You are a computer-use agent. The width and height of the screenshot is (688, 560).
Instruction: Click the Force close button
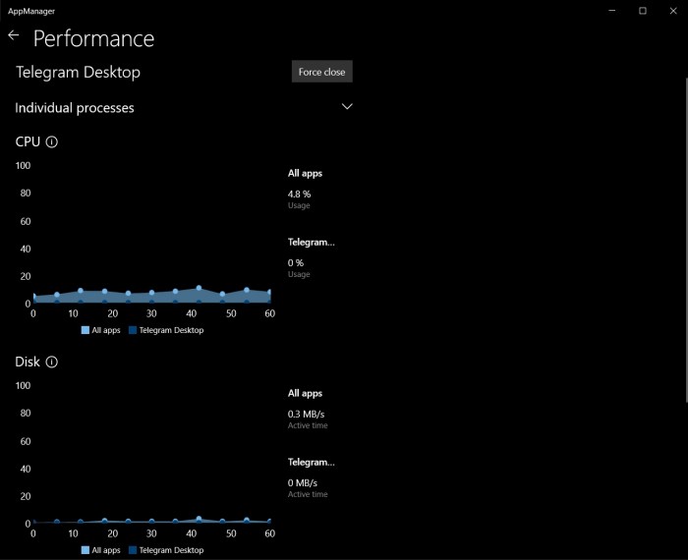click(x=322, y=72)
